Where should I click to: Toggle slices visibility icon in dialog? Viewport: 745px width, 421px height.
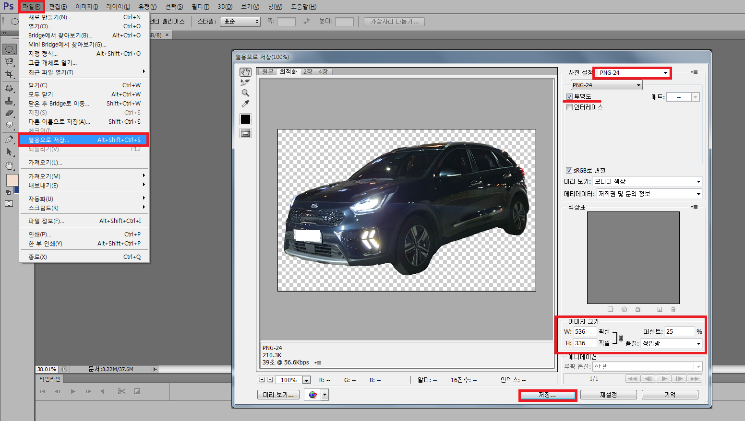245,133
